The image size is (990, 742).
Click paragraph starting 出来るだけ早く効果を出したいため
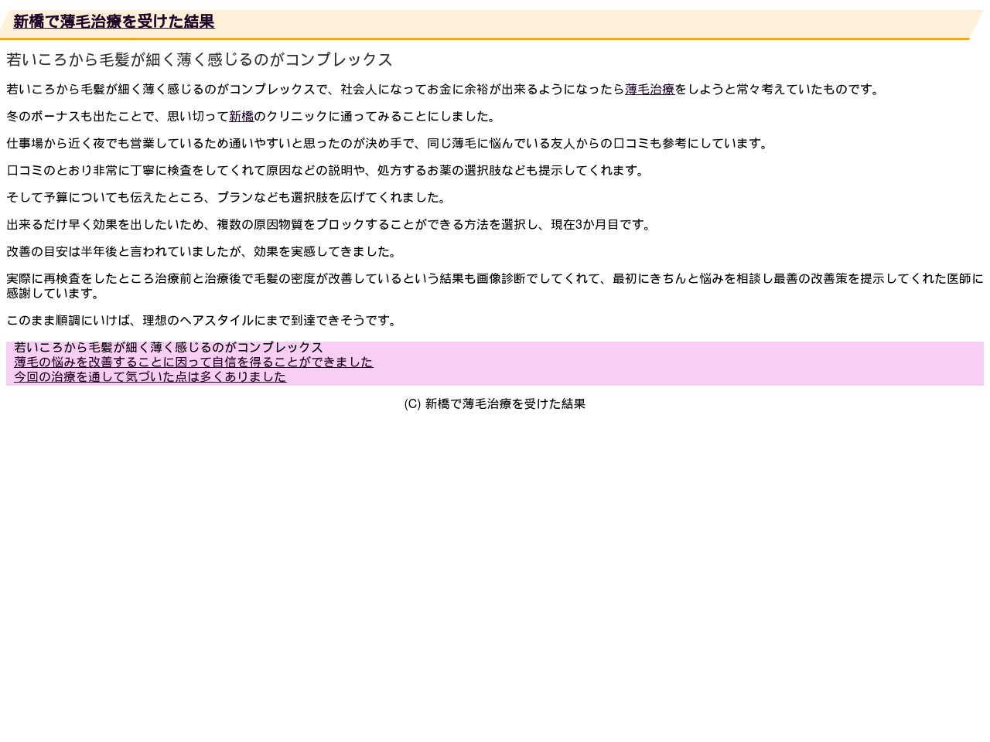click(331, 225)
